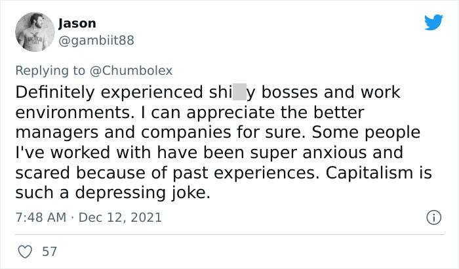Open the tweet info icon

433,217
